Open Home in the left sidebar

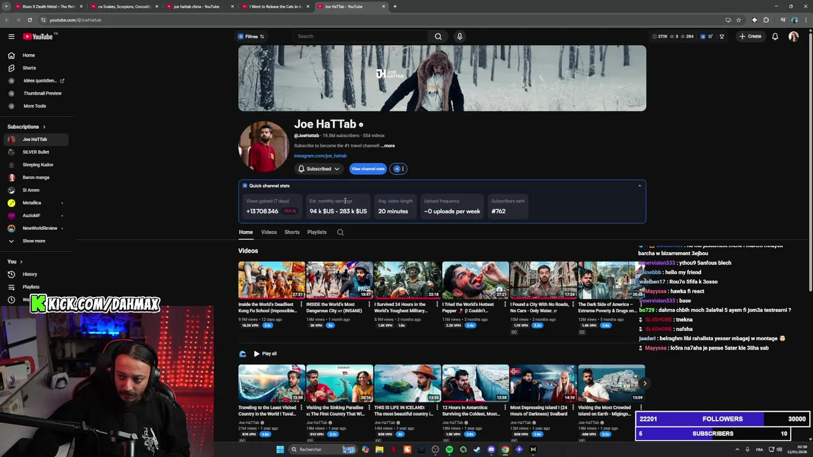(x=29, y=55)
